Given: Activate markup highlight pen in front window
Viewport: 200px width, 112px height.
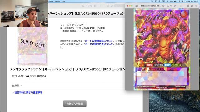Looking at the screenshot, I should [x=181, y=6].
